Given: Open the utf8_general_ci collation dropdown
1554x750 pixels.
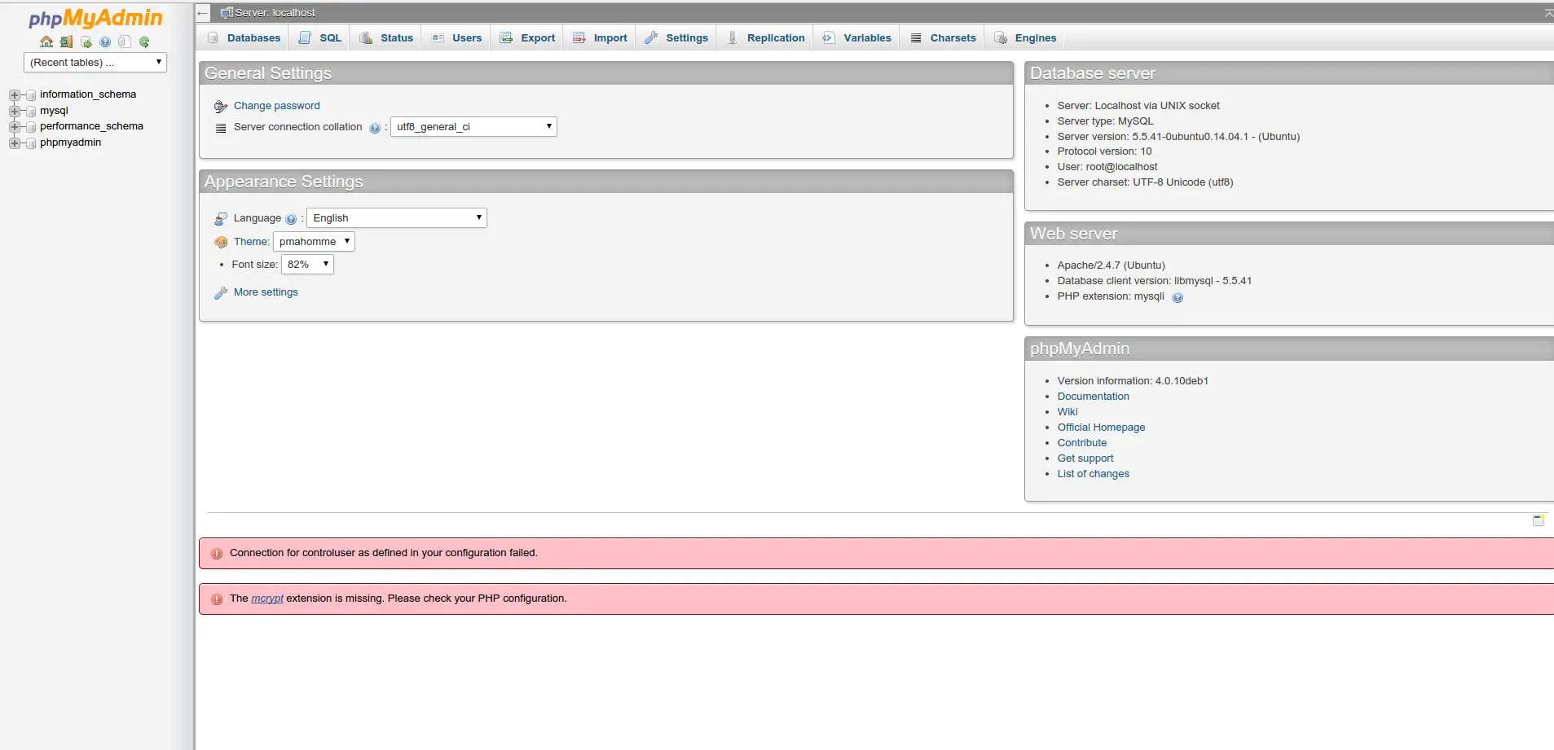Looking at the screenshot, I should click(473, 126).
